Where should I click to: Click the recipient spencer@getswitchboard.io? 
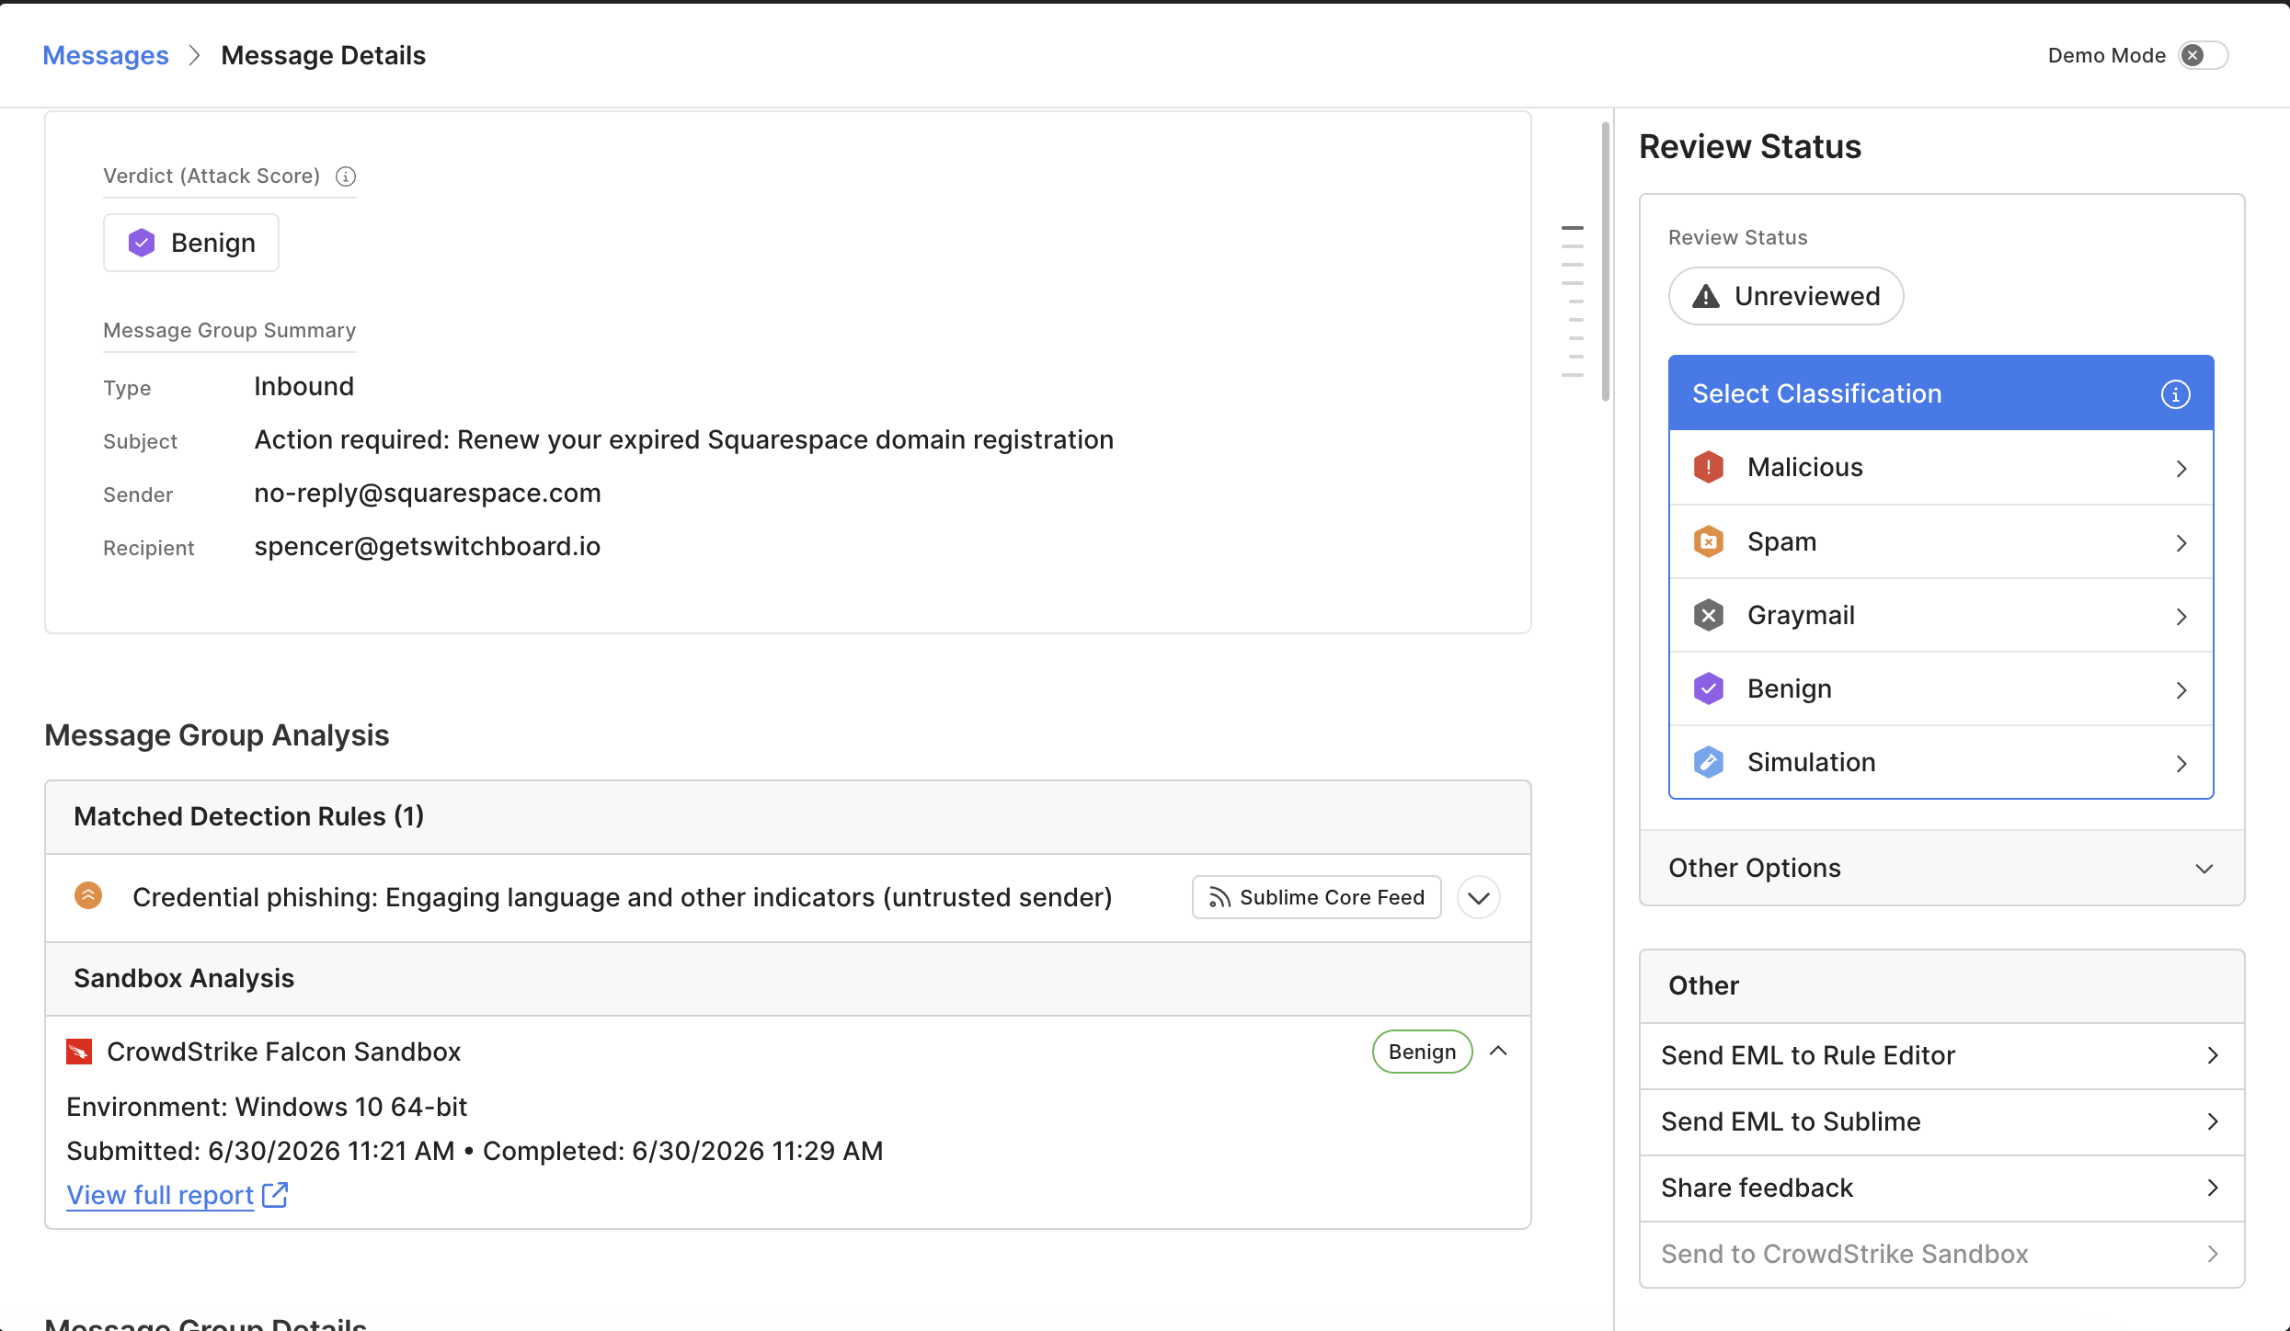tap(428, 547)
